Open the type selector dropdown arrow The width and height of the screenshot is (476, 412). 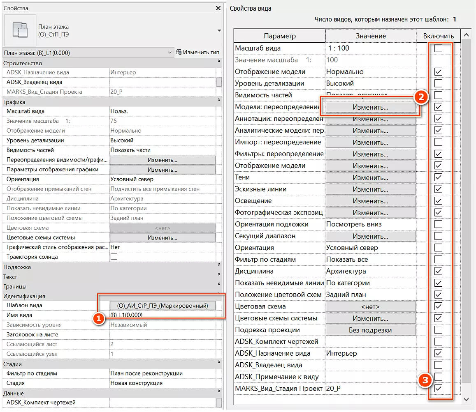coord(219,31)
